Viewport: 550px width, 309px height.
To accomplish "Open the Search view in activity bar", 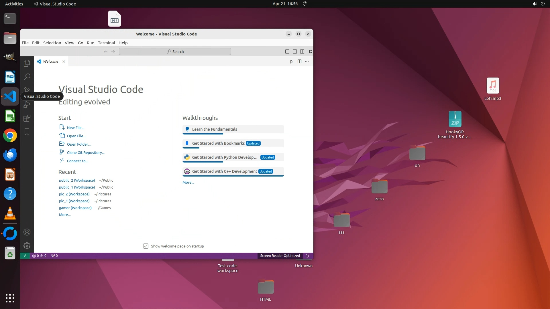I will pos(27,77).
